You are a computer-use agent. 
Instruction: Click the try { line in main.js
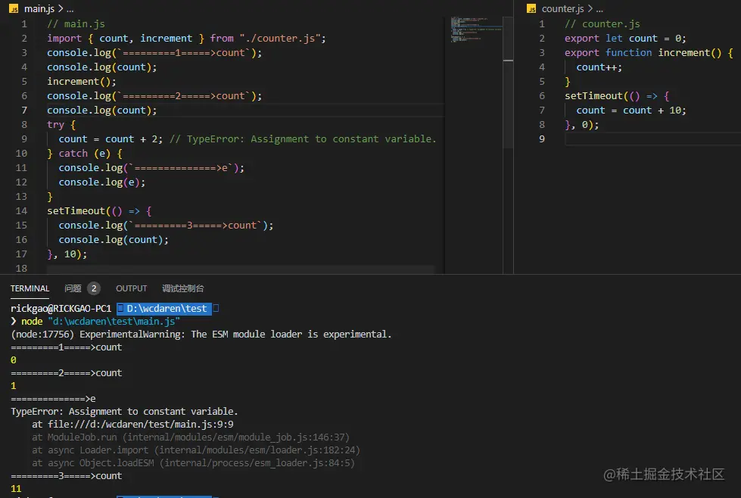coord(61,125)
